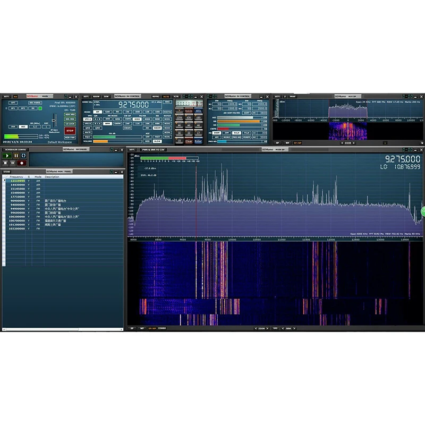Toggle AGC in the Main panel
The width and height of the screenshot is (425, 425).
23,126
